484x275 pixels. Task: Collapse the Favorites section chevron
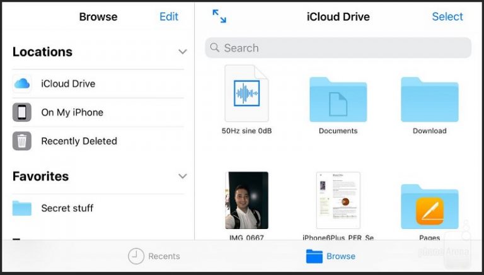coord(183,177)
